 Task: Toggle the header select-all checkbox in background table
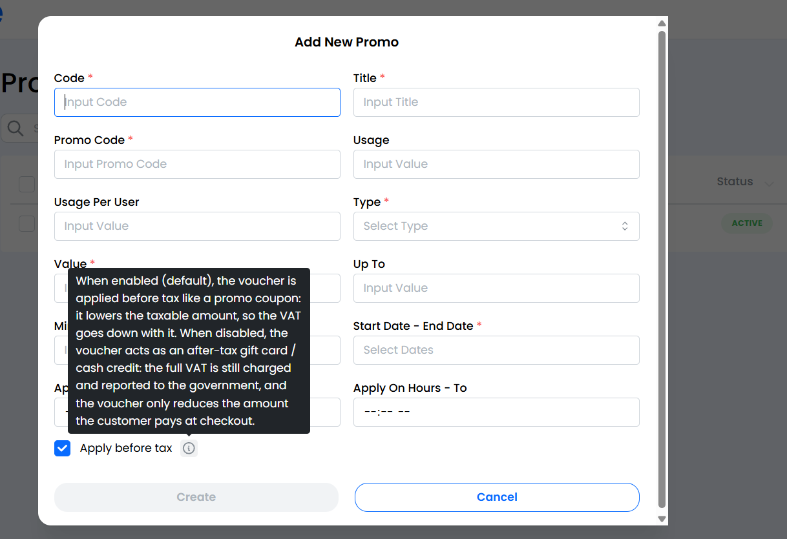[26, 184]
